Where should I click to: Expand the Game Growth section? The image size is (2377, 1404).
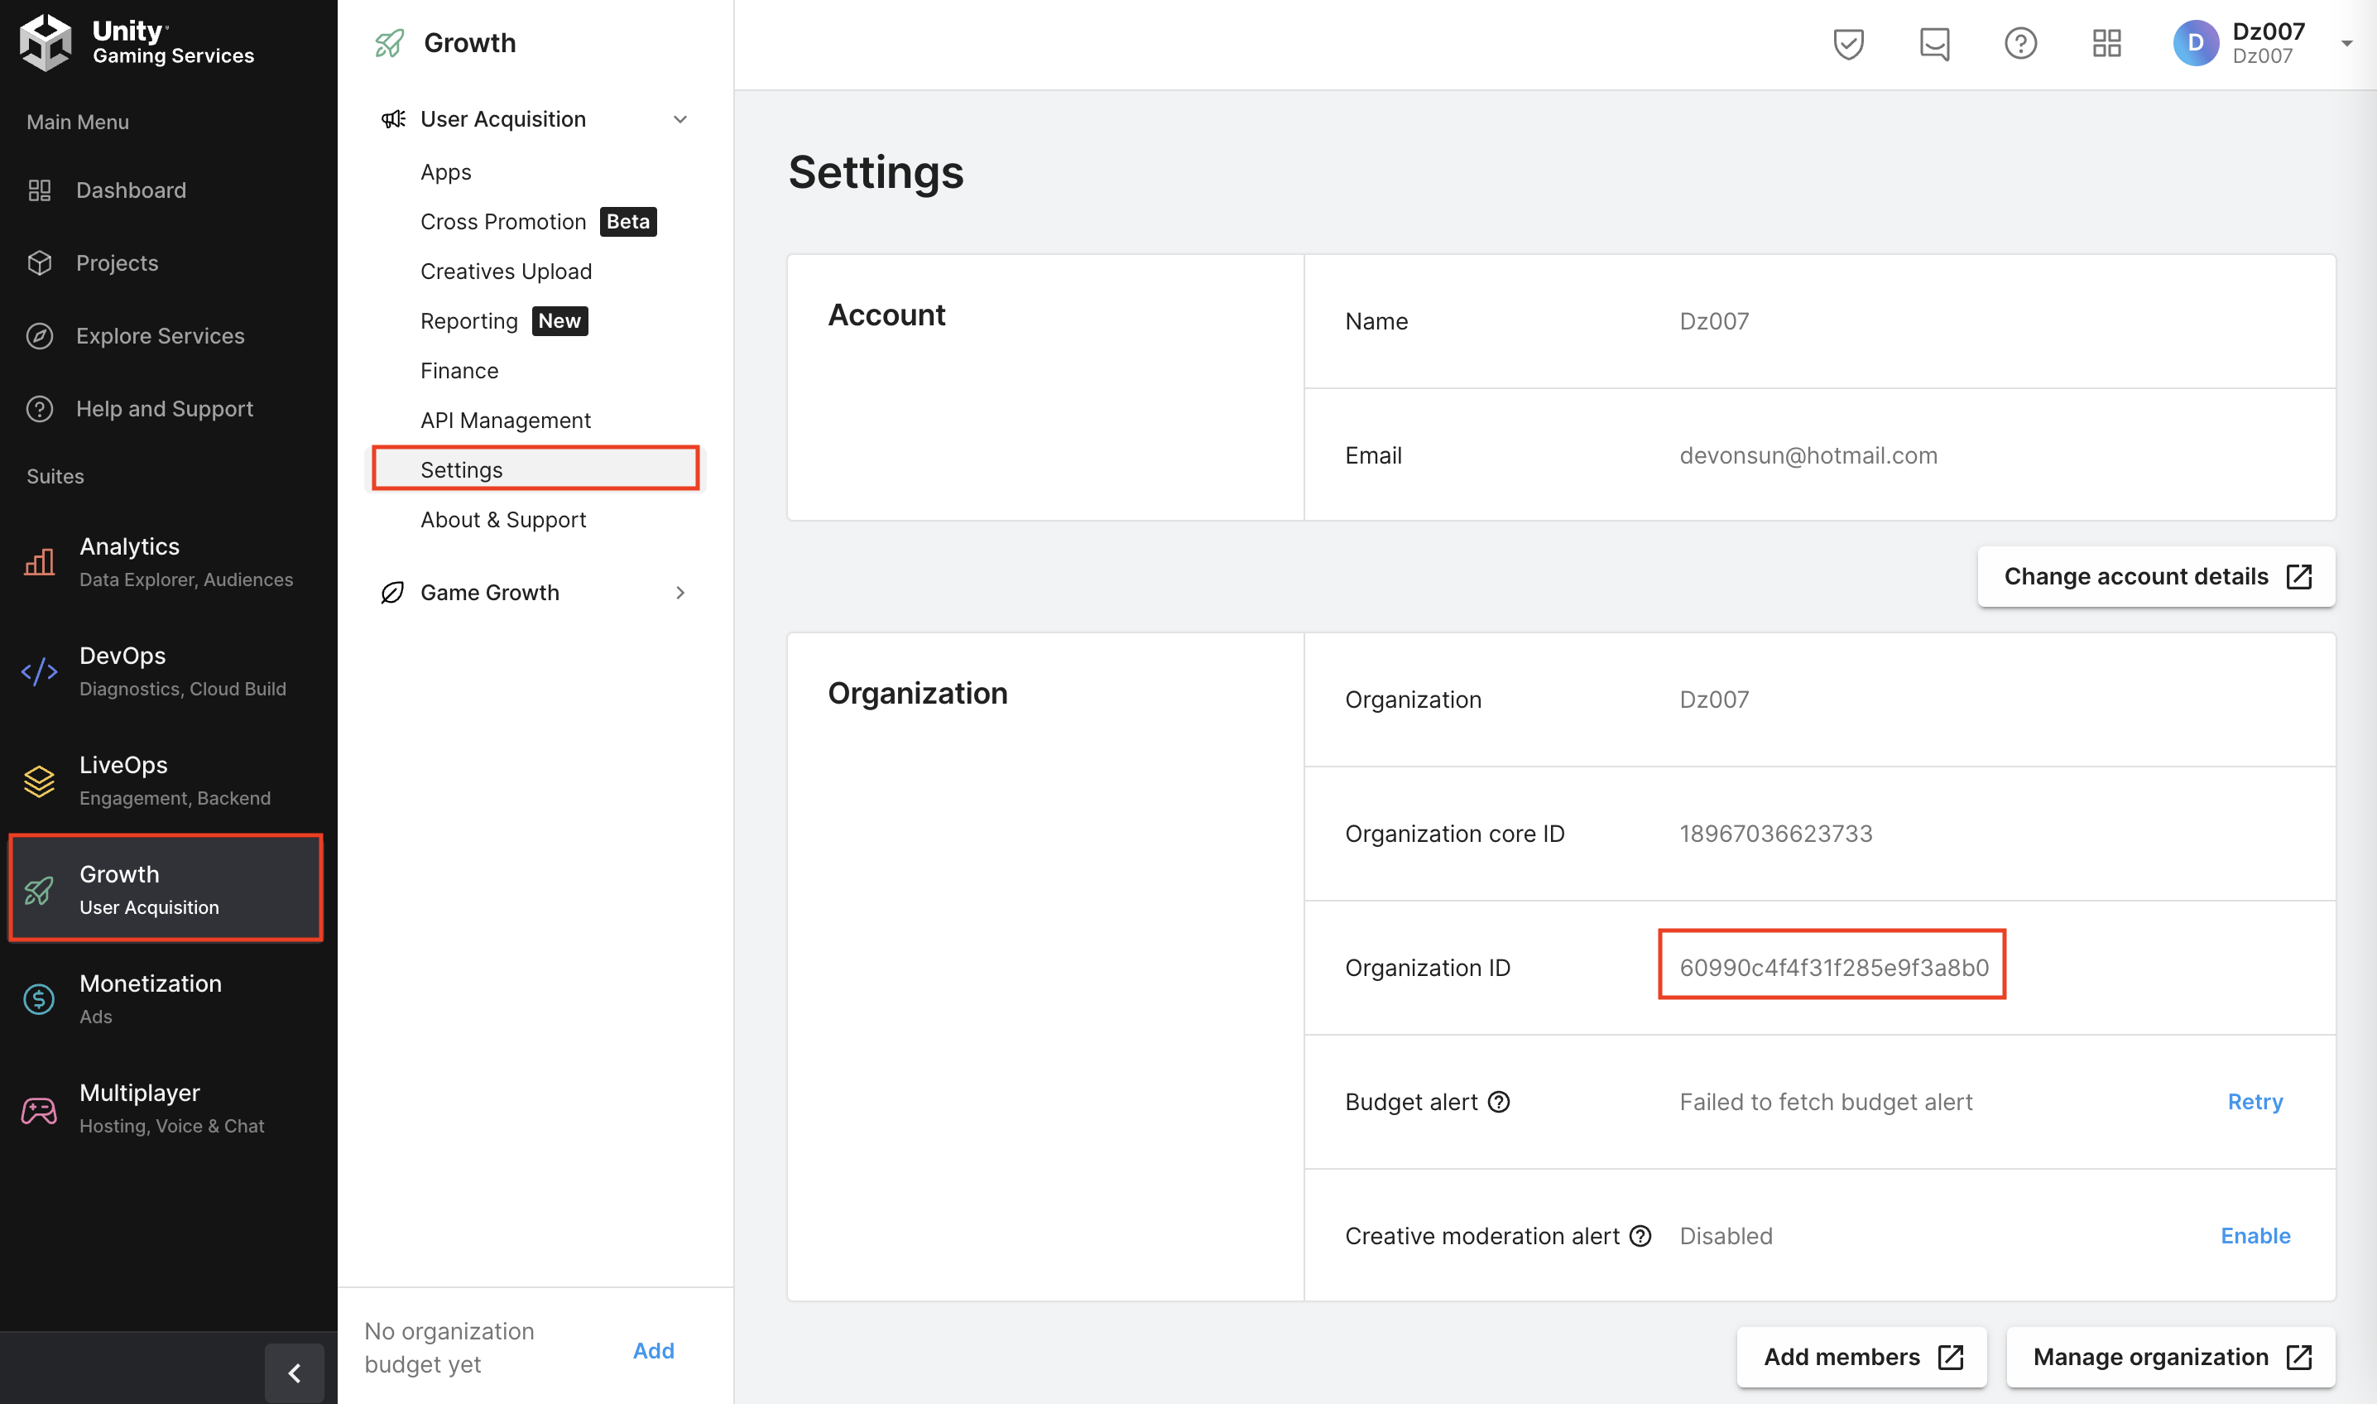pos(679,594)
